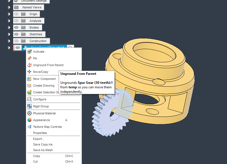Click the Analysis folder icon
The image size is (227, 164).
pos(23,21)
